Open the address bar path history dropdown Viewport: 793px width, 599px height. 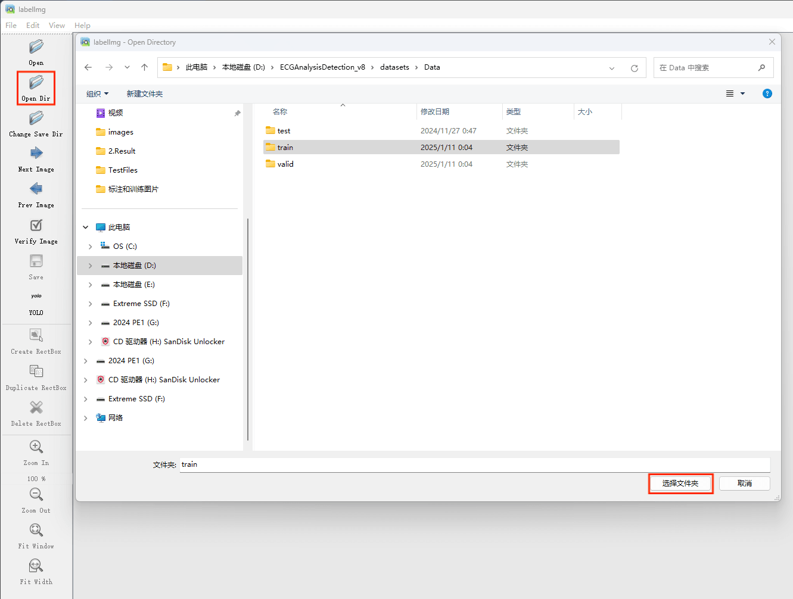[612, 68]
